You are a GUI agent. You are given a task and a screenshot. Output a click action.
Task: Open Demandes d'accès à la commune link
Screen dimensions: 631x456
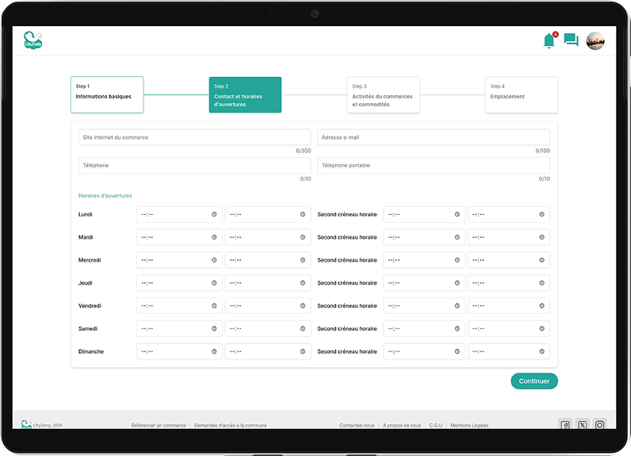[230, 425]
